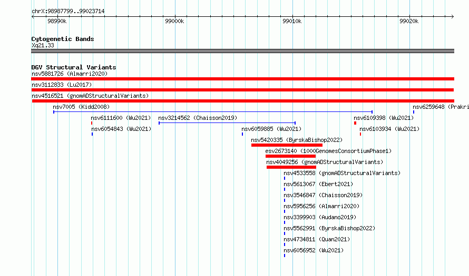Open nsv3214562 (Chaisson2019) label
469x276 pixels.
[198, 118]
